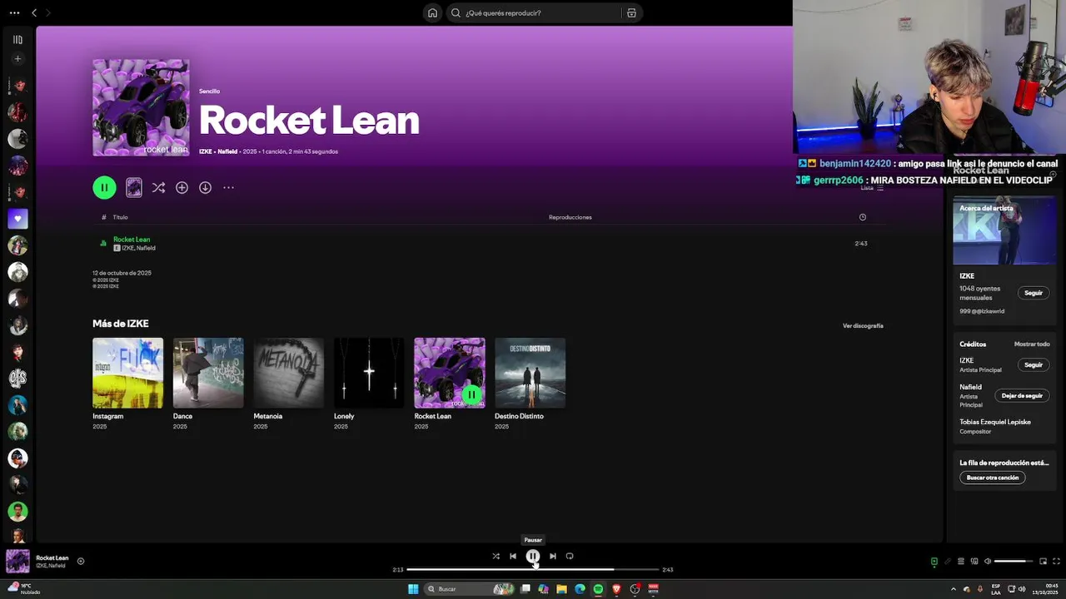The width and height of the screenshot is (1066, 599).
Task: Show hidden system tray icons chevron
Action: pos(954,589)
